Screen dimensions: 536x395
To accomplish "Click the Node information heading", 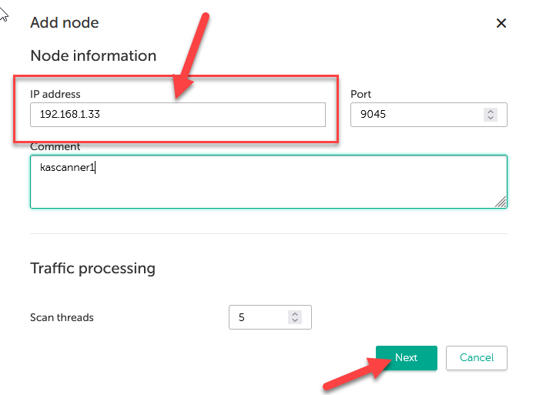I will [93, 56].
